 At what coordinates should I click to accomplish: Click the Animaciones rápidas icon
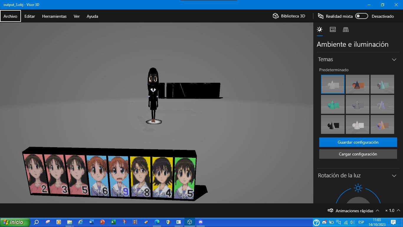point(330,210)
